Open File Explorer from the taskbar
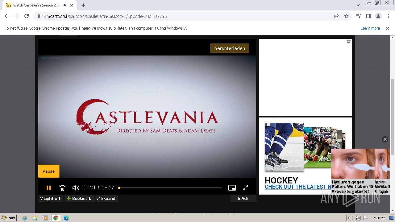This screenshot has width=395, height=222. [35, 218]
